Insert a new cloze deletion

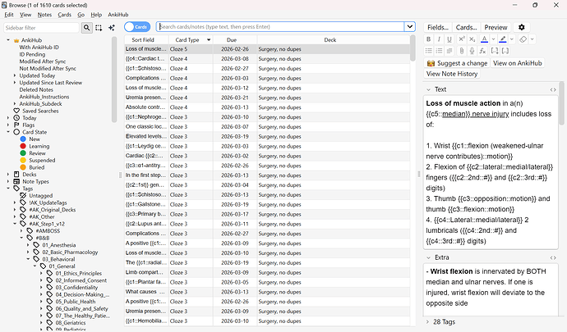tap(495, 51)
